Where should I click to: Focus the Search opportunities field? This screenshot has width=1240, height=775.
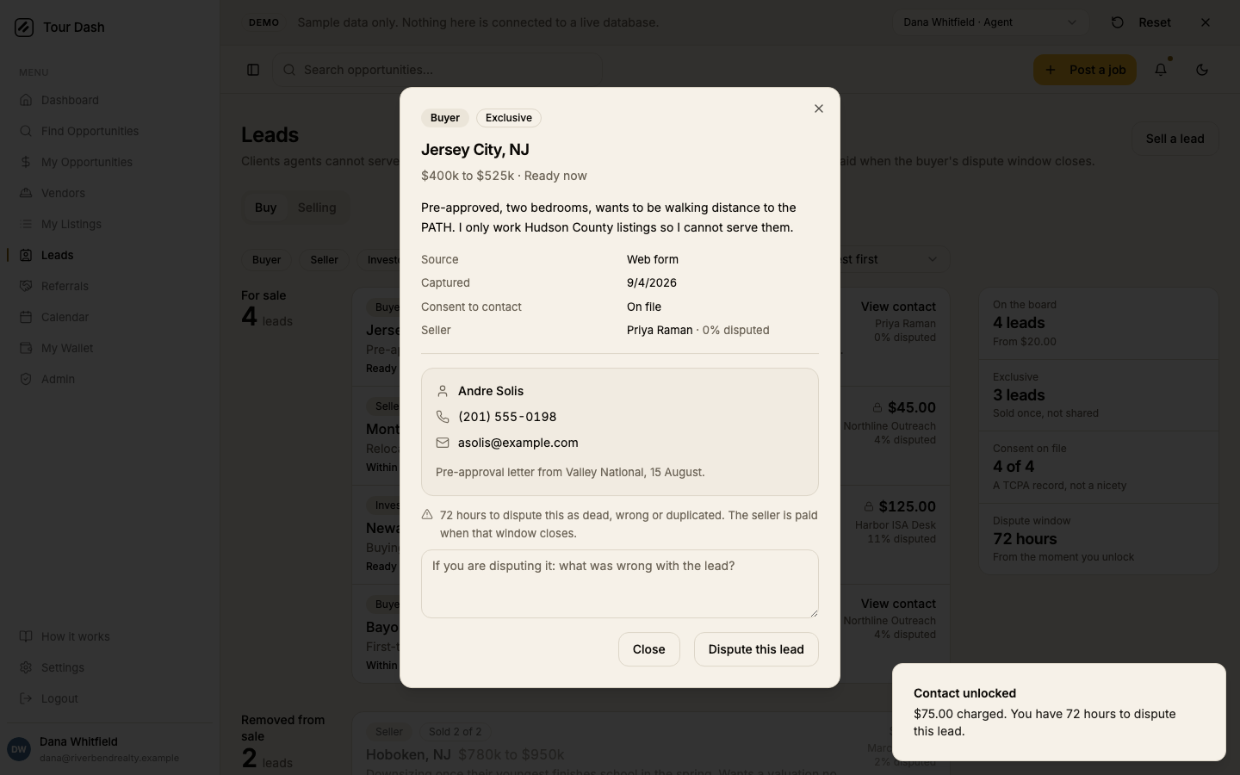coord(437,70)
